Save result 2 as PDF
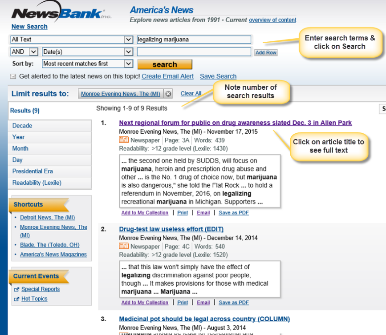Viewport: 386px width, 335px height. tap(234, 303)
